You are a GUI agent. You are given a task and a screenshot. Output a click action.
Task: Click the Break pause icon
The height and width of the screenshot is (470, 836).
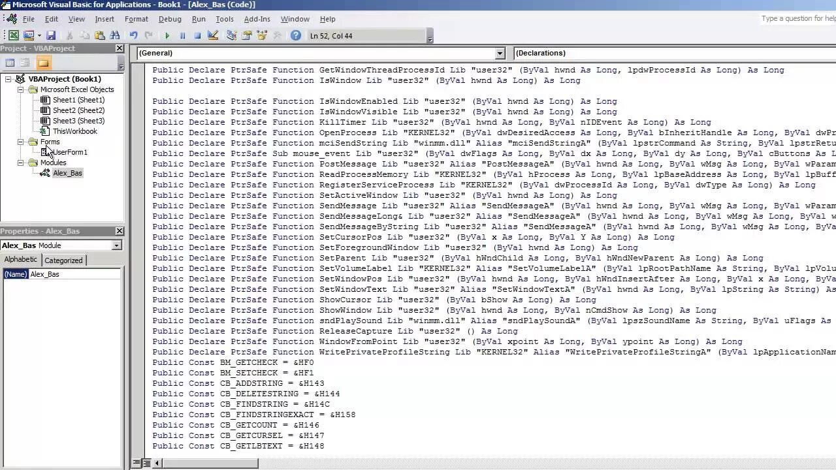[x=182, y=35]
